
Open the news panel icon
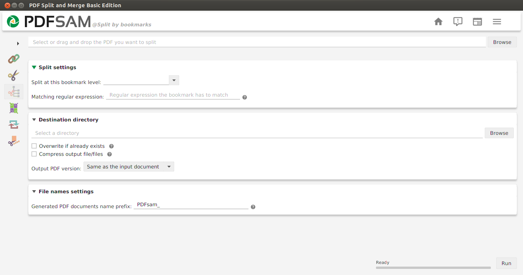pyautogui.click(x=477, y=22)
